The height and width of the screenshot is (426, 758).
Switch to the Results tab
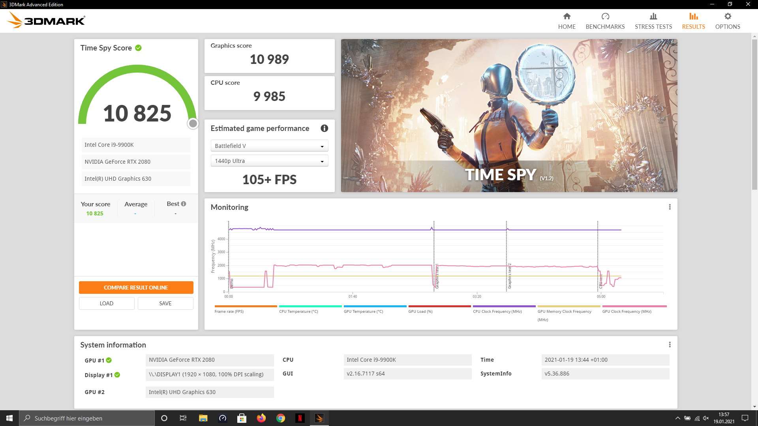click(x=693, y=21)
